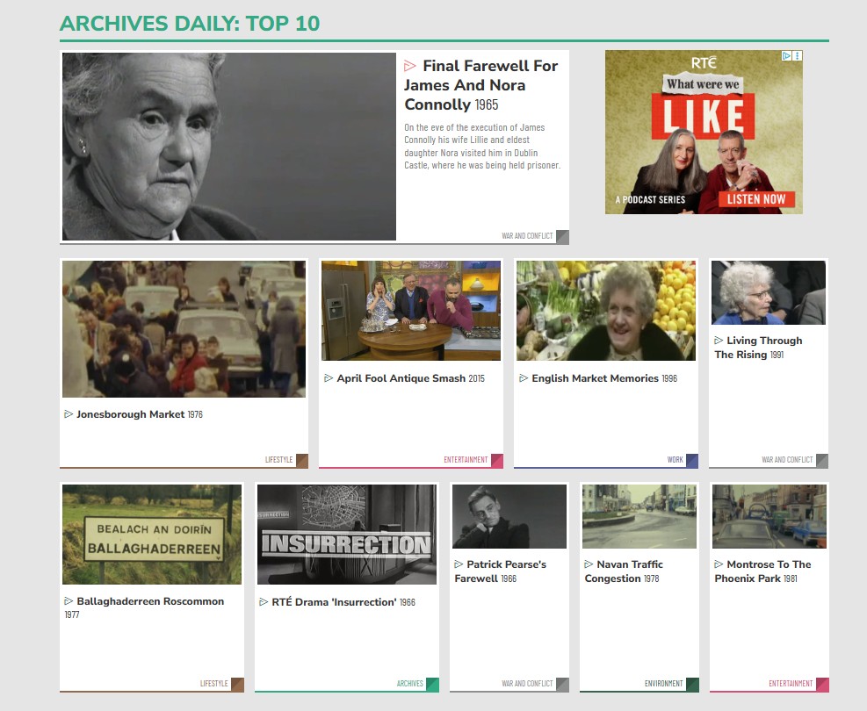867x711 pixels.
Task: Open the Jonesborough Market thumbnail
Action: click(x=183, y=328)
